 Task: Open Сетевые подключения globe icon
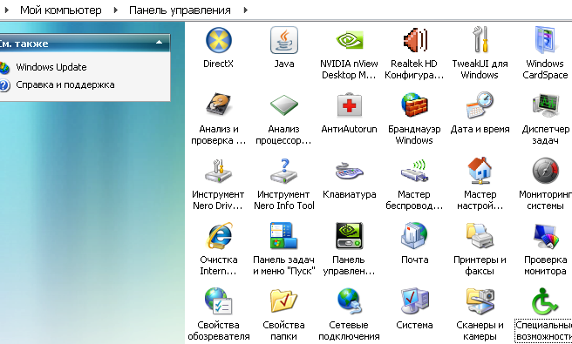coord(349,301)
